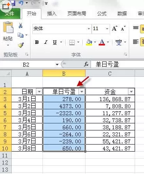The height and width of the screenshot is (179, 144).
Task: Switch to the 插入 ribbon tab
Action: (x=52, y=14)
